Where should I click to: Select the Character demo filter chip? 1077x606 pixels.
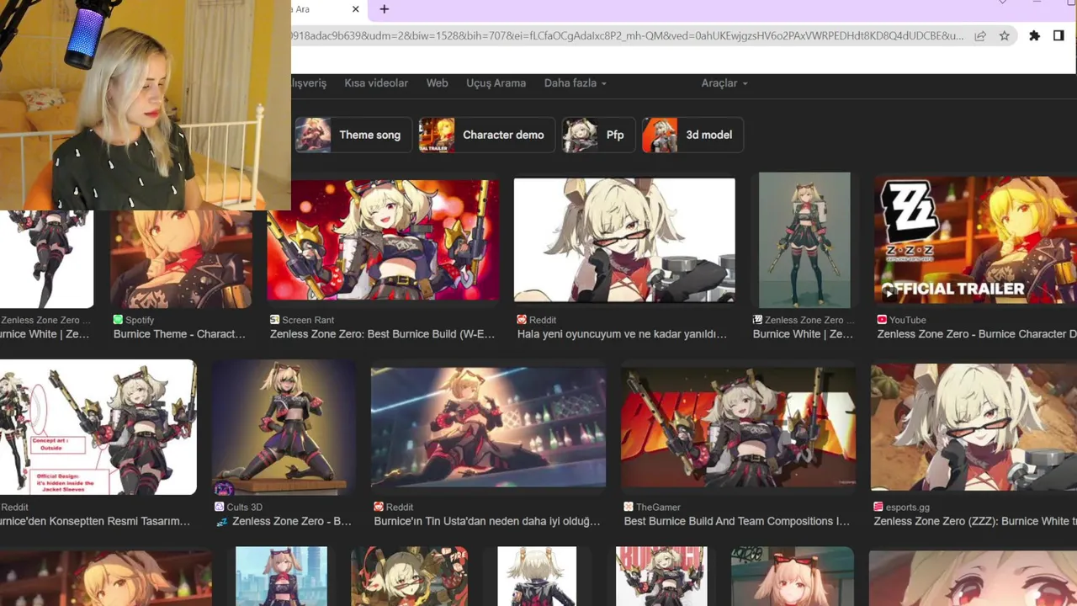click(487, 135)
